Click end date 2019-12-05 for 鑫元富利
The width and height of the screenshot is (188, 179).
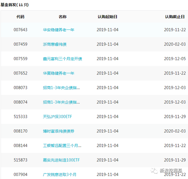coord(175,59)
